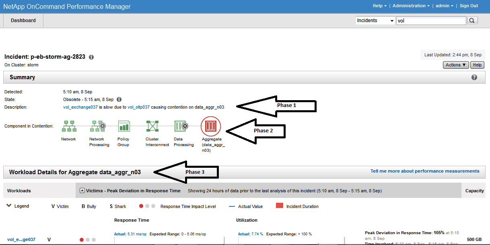The height and width of the screenshot is (245, 490).
Task: Open the Help menu in top bar
Action: [x=379, y=6]
